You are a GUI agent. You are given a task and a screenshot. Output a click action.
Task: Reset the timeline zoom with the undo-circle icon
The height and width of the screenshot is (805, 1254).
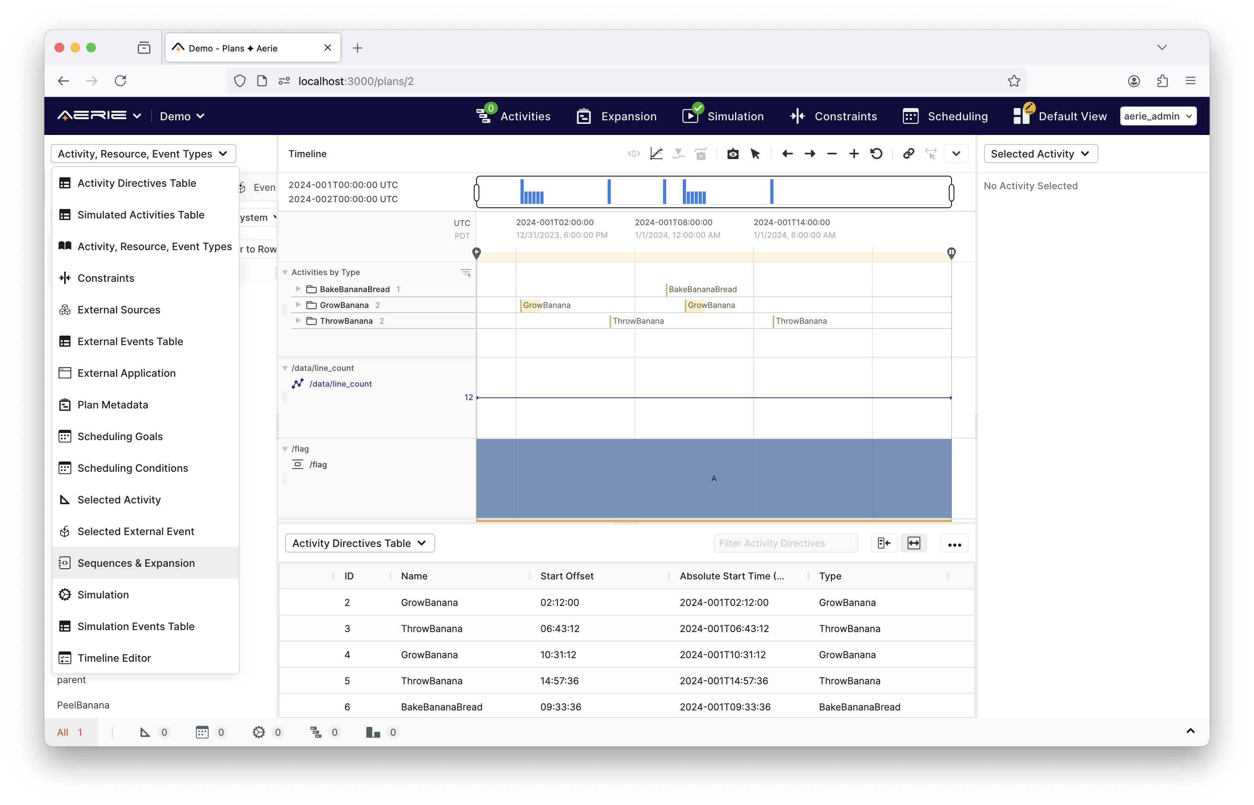point(877,154)
